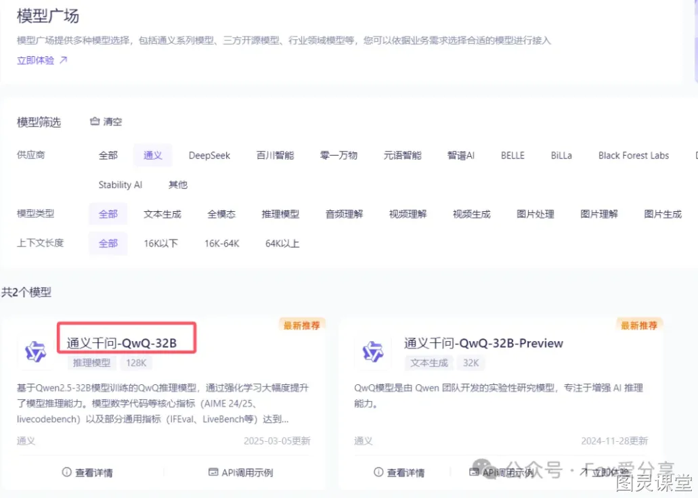Click the 32K tag on QwQ-32B-Preview card

471,363
